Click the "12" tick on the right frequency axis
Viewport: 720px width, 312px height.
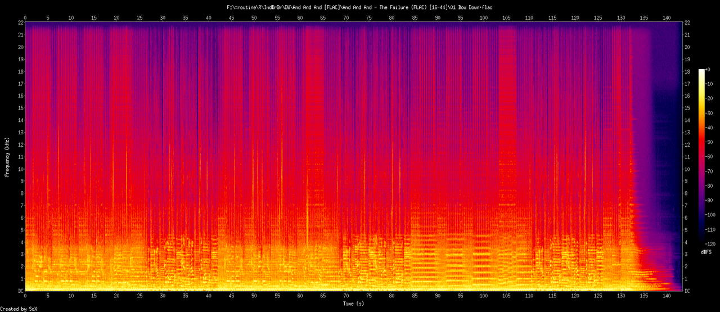tap(688, 144)
